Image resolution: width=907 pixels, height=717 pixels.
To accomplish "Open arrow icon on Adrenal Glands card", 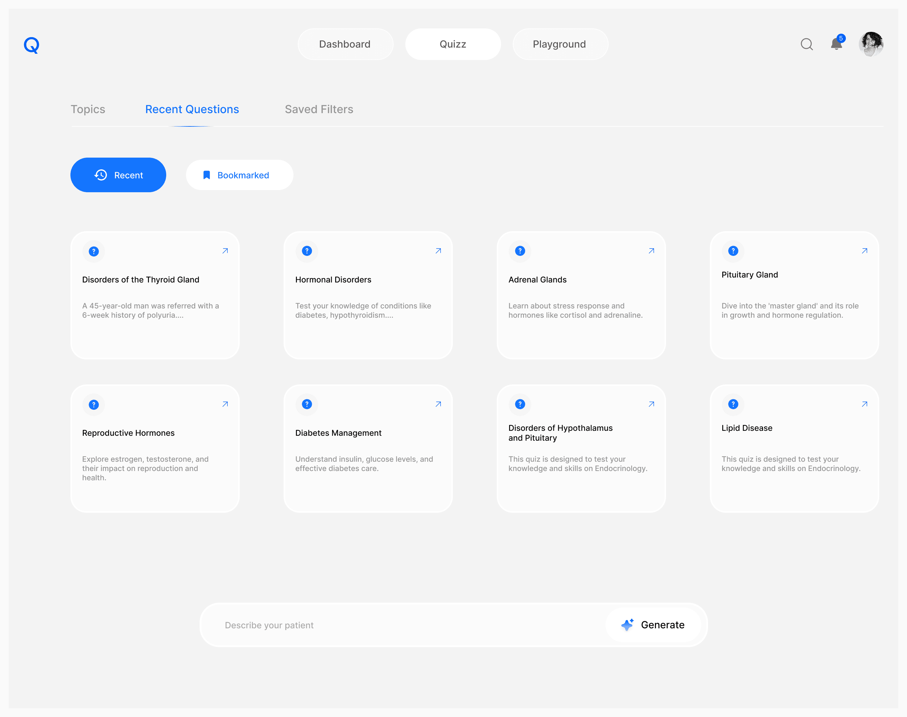I will (x=652, y=251).
